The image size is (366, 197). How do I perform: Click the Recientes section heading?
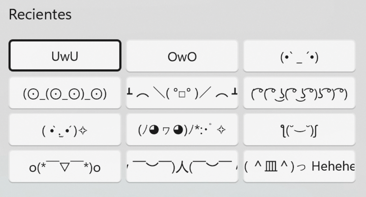coord(40,15)
